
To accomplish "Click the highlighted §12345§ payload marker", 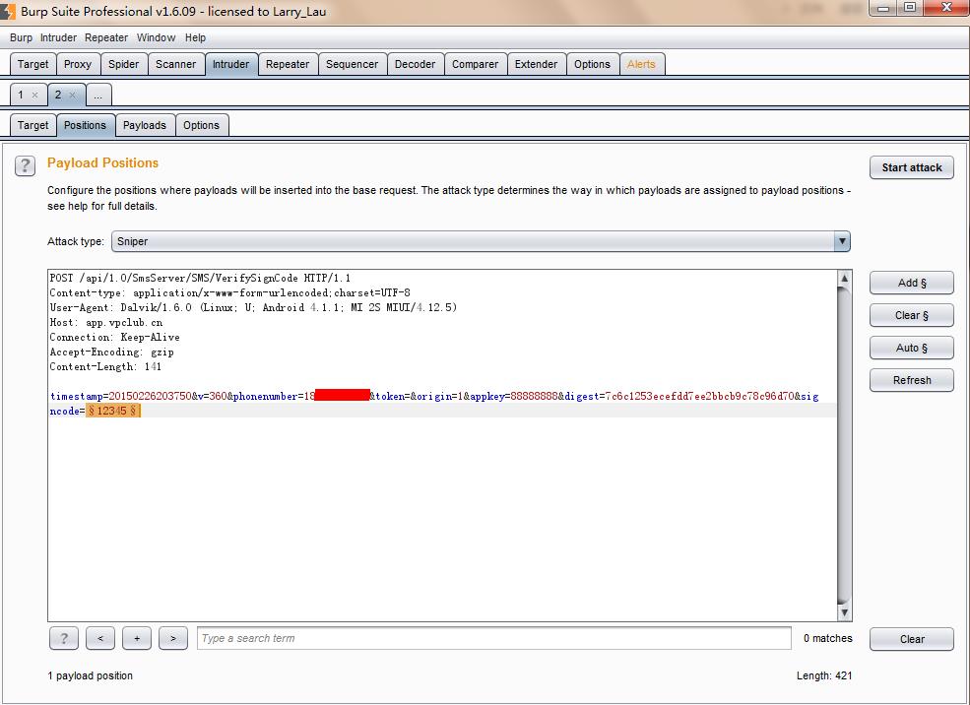I will [x=113, y=411].
